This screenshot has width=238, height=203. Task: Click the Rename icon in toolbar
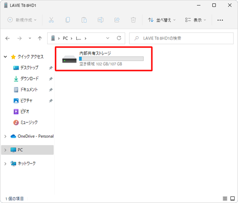100,20
